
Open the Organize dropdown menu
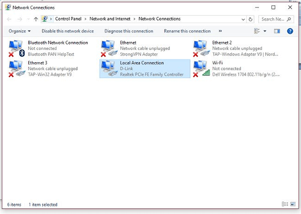(x=19, y=31)
